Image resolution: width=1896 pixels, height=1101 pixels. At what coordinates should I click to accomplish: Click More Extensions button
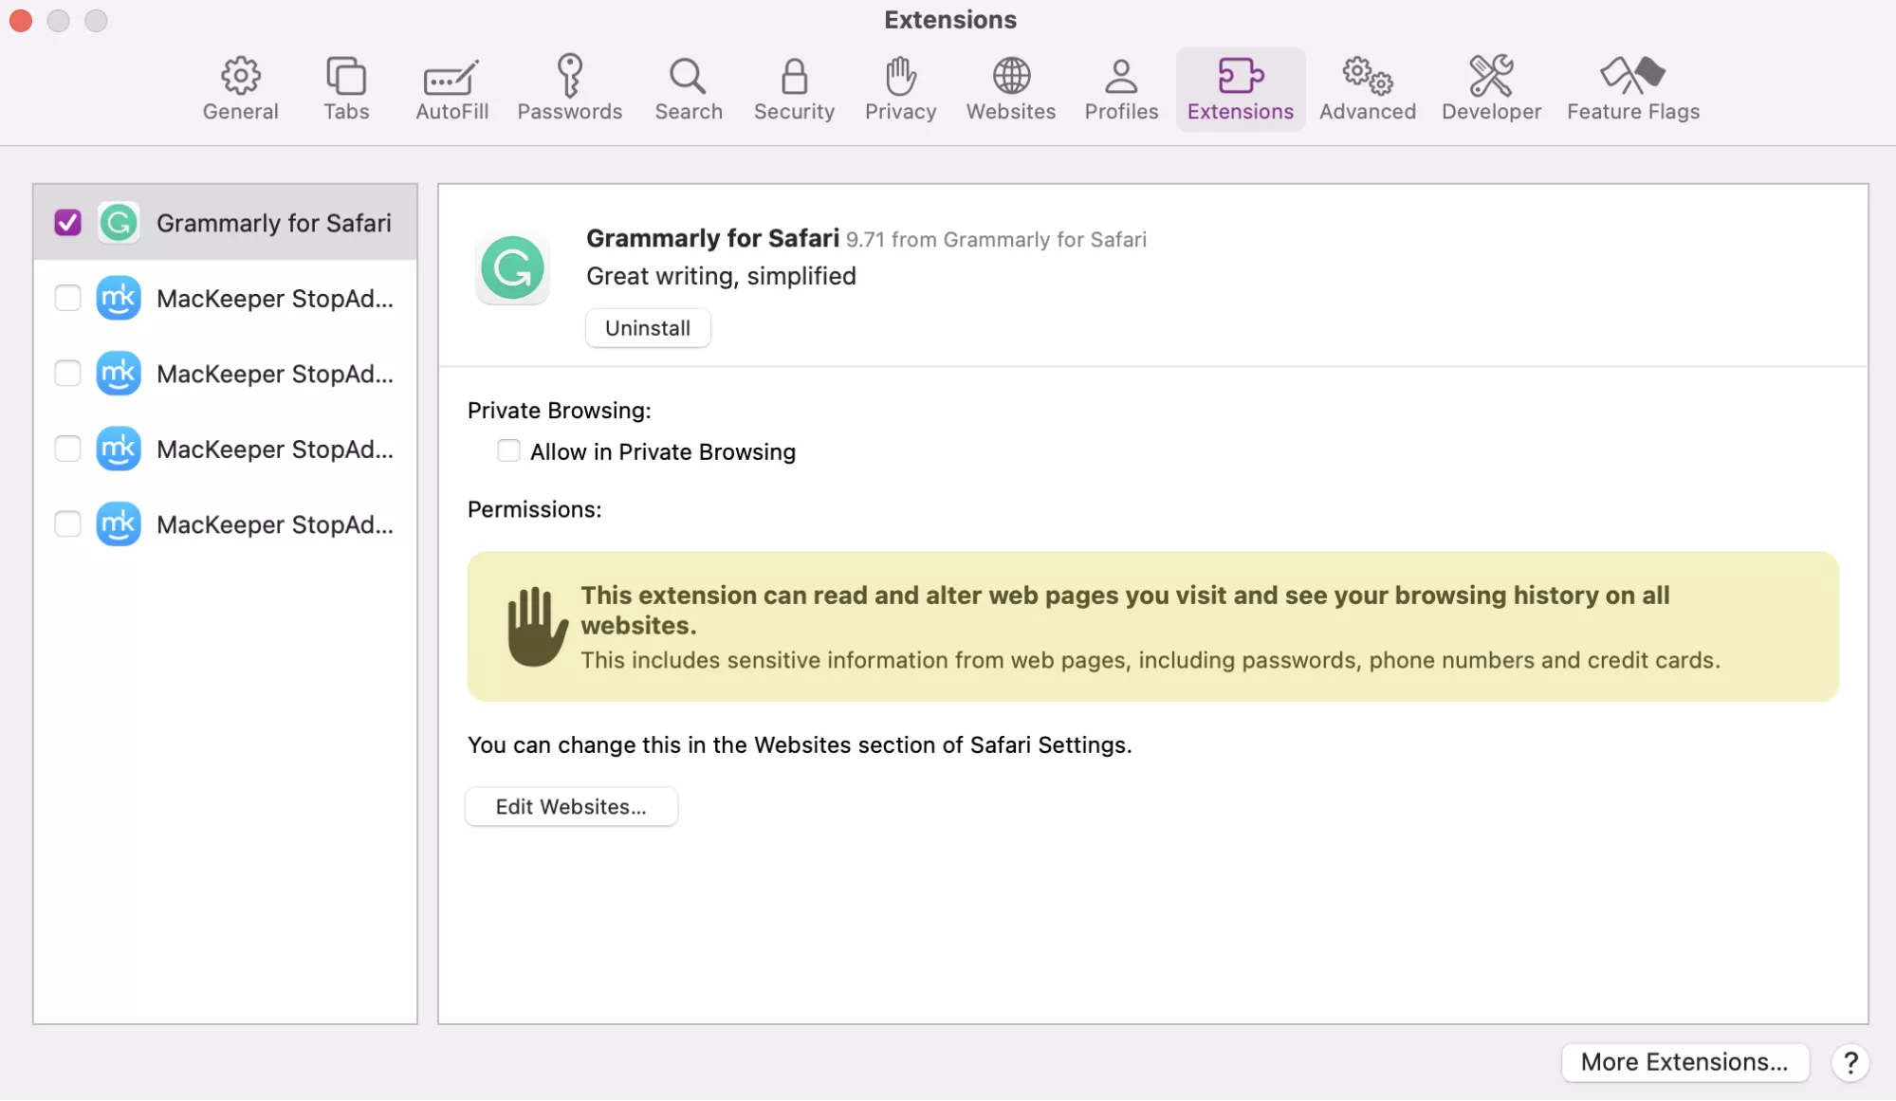(1684, 1062)
